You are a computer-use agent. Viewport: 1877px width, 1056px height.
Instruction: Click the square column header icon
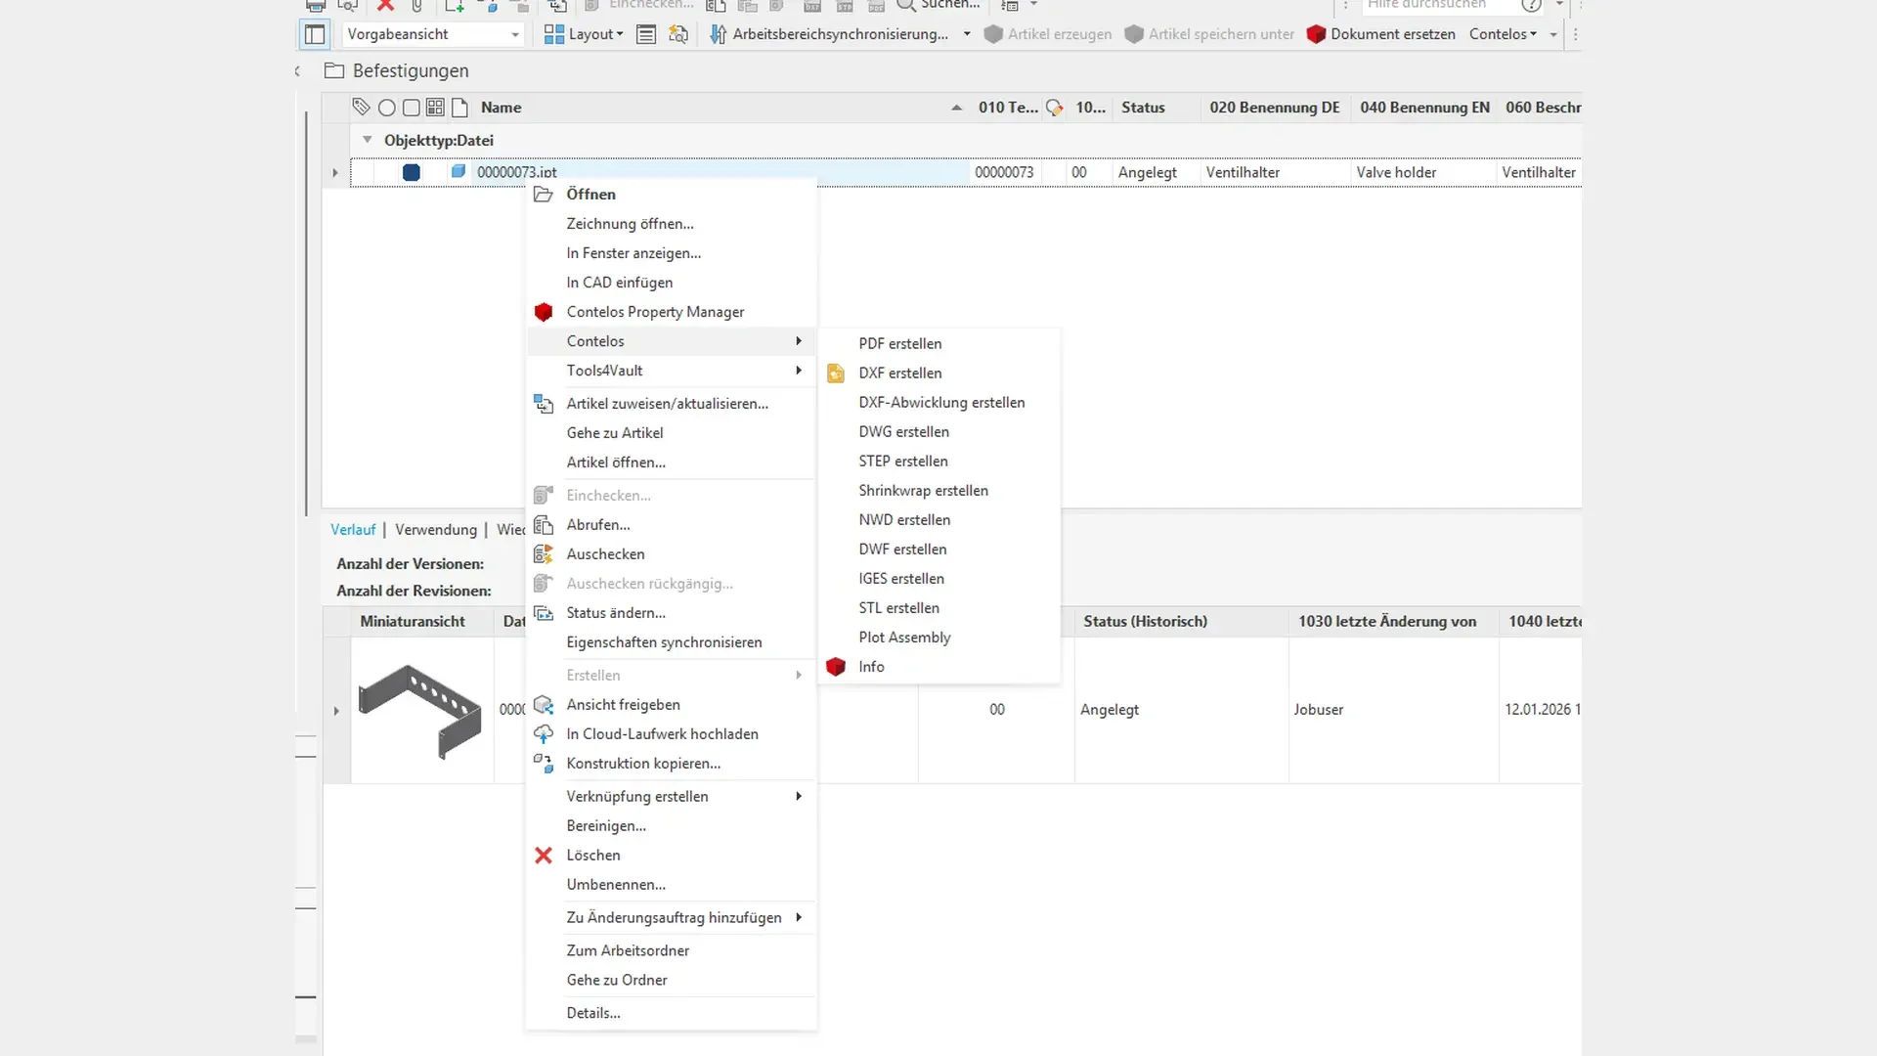click(x=412, y=108)
